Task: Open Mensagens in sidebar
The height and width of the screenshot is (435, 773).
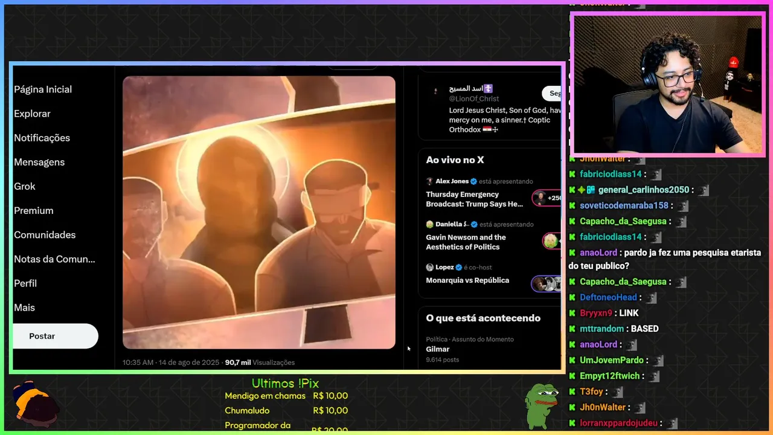Action: click(x=39, y=162)
